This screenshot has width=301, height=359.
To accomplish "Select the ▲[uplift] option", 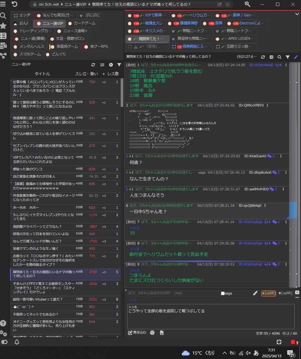I will click(x=268, y=293).
